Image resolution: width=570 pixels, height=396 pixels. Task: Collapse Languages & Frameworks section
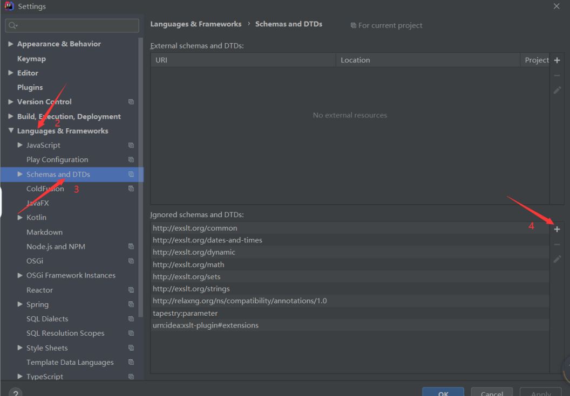pyautogui.click(x=11, y=130)
